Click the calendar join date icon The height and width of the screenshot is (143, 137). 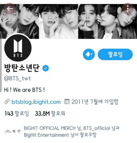point(67,102)
